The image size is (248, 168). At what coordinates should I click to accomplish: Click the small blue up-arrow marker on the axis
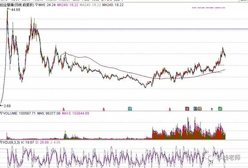pos(212,109)
